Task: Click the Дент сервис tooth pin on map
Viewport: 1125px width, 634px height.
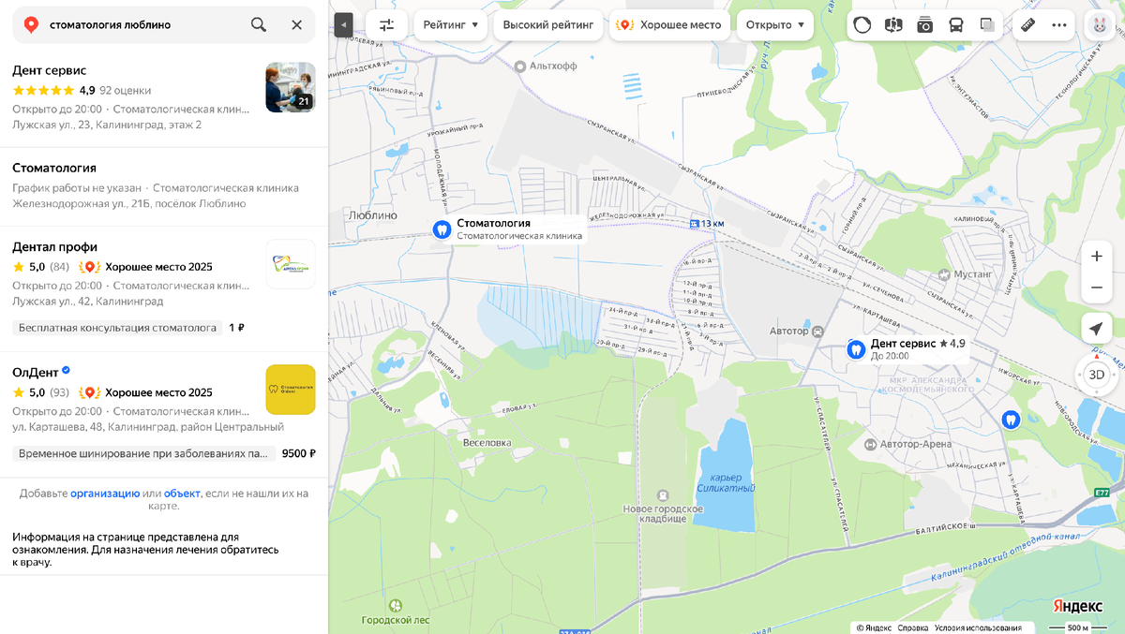Action: point(855,349)
